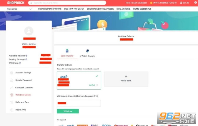Click the search magnifier icon
The image size is (198, 126).
[31, 3]
